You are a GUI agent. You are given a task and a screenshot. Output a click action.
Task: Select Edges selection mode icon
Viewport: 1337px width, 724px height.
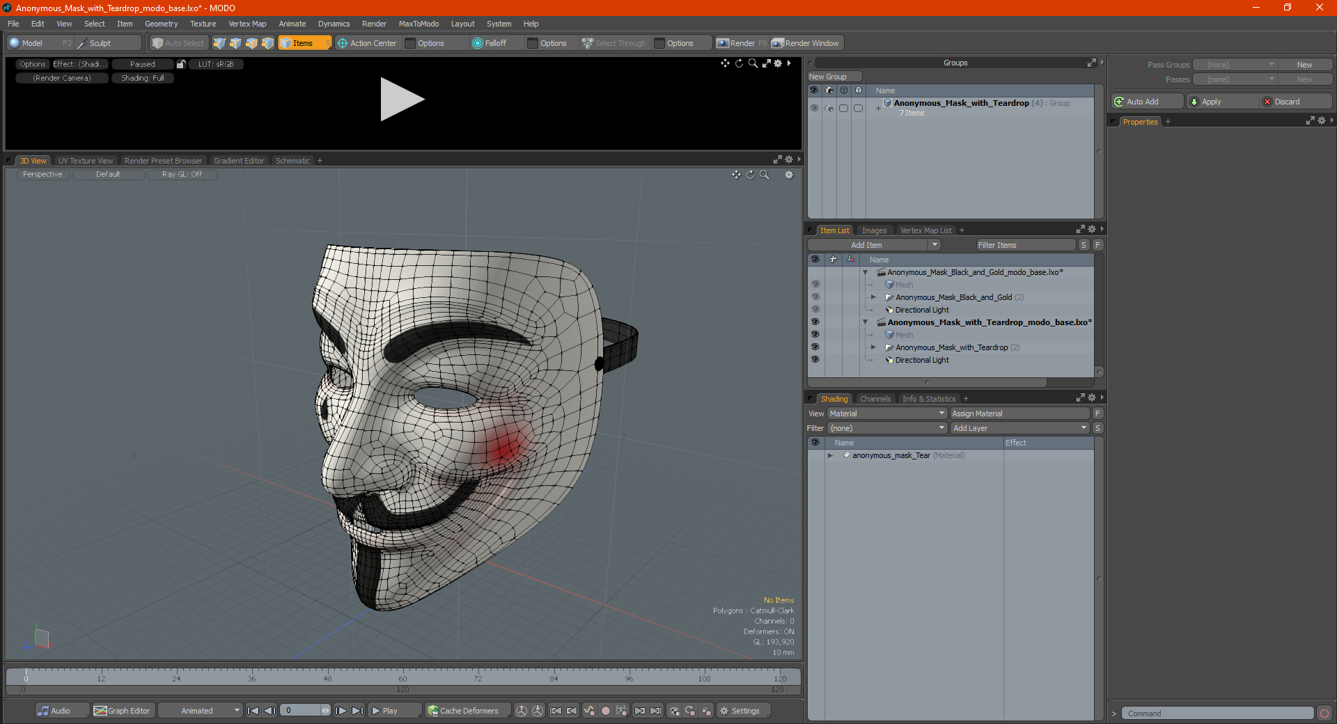pos(235,43)
